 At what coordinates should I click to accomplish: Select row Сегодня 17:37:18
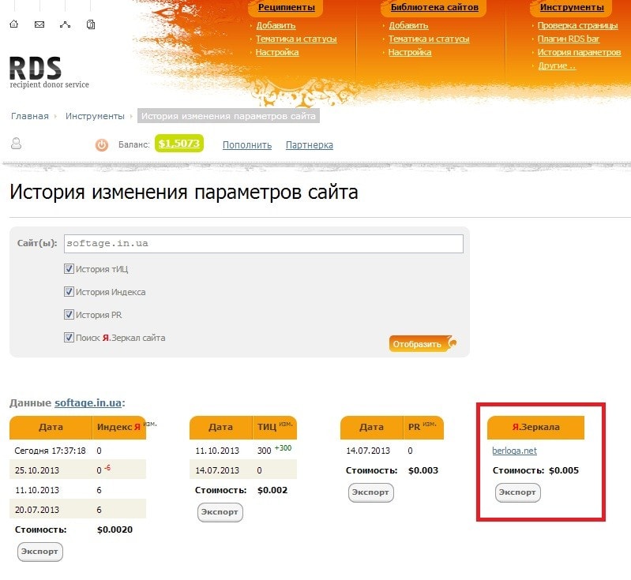[77, 451]
